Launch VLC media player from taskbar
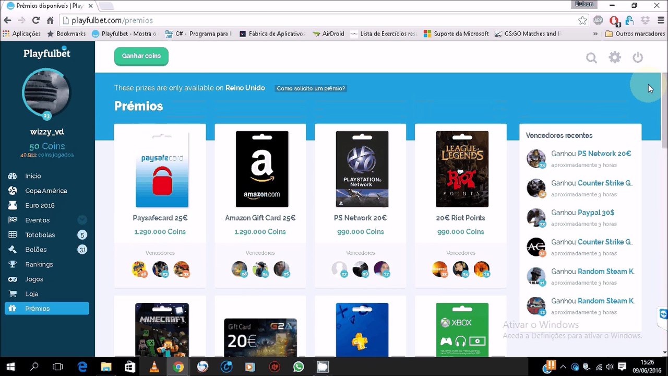The height and width of the screenshot is (376, 668). pos(154,367)
